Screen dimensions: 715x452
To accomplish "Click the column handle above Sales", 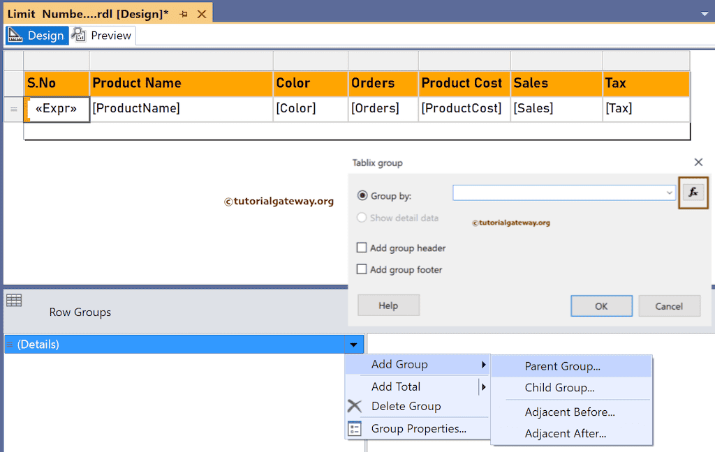I will pos(556,61).
